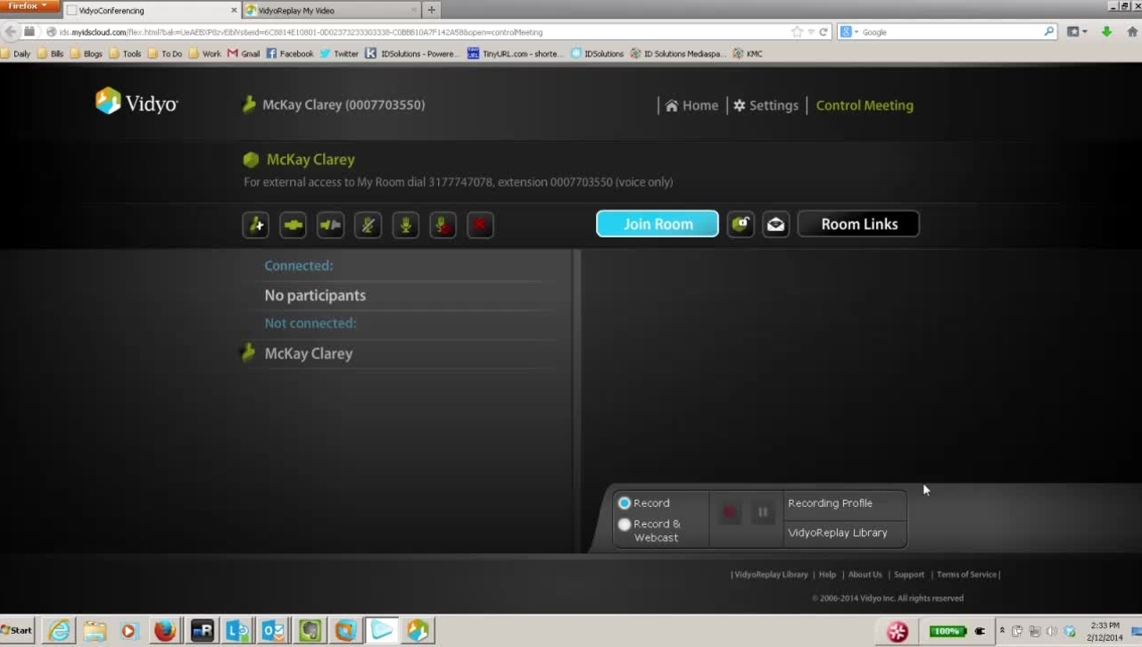Click the taskbar clock
Screen dimensions: 1142x647
pyautogui.click(x=1105, y=631)
